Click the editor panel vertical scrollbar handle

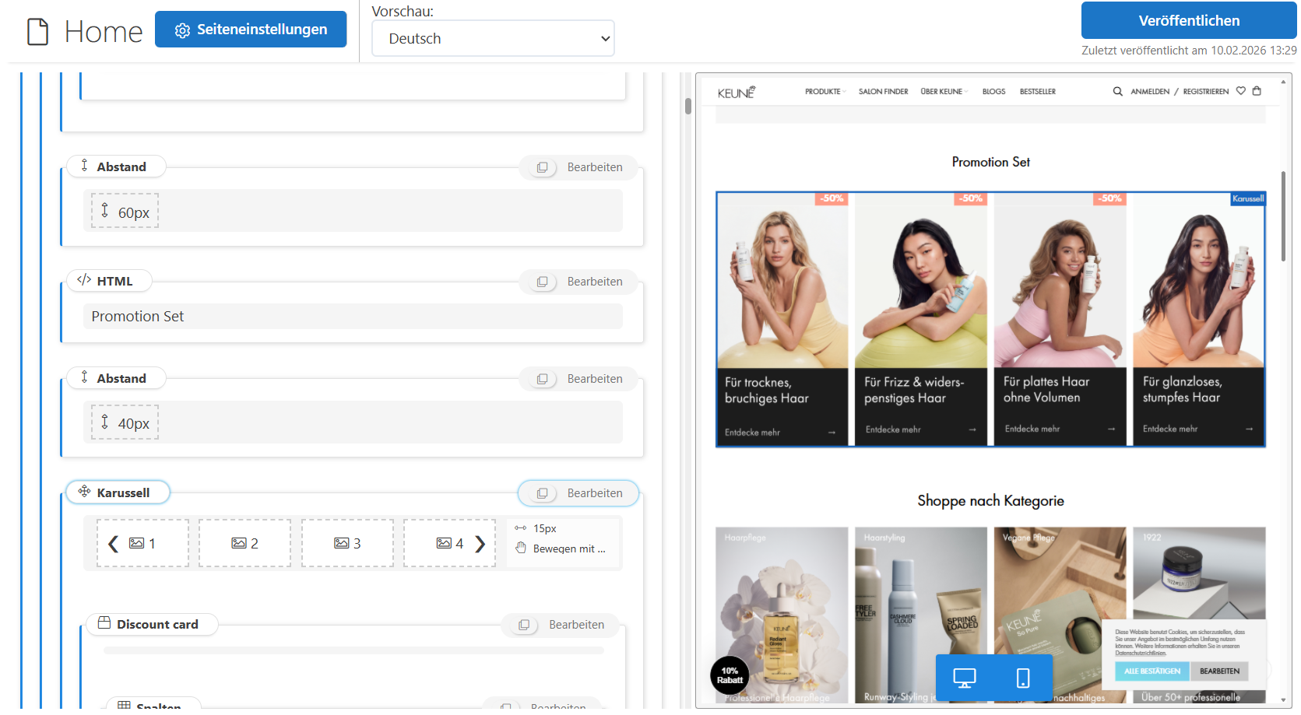(688, 106)
